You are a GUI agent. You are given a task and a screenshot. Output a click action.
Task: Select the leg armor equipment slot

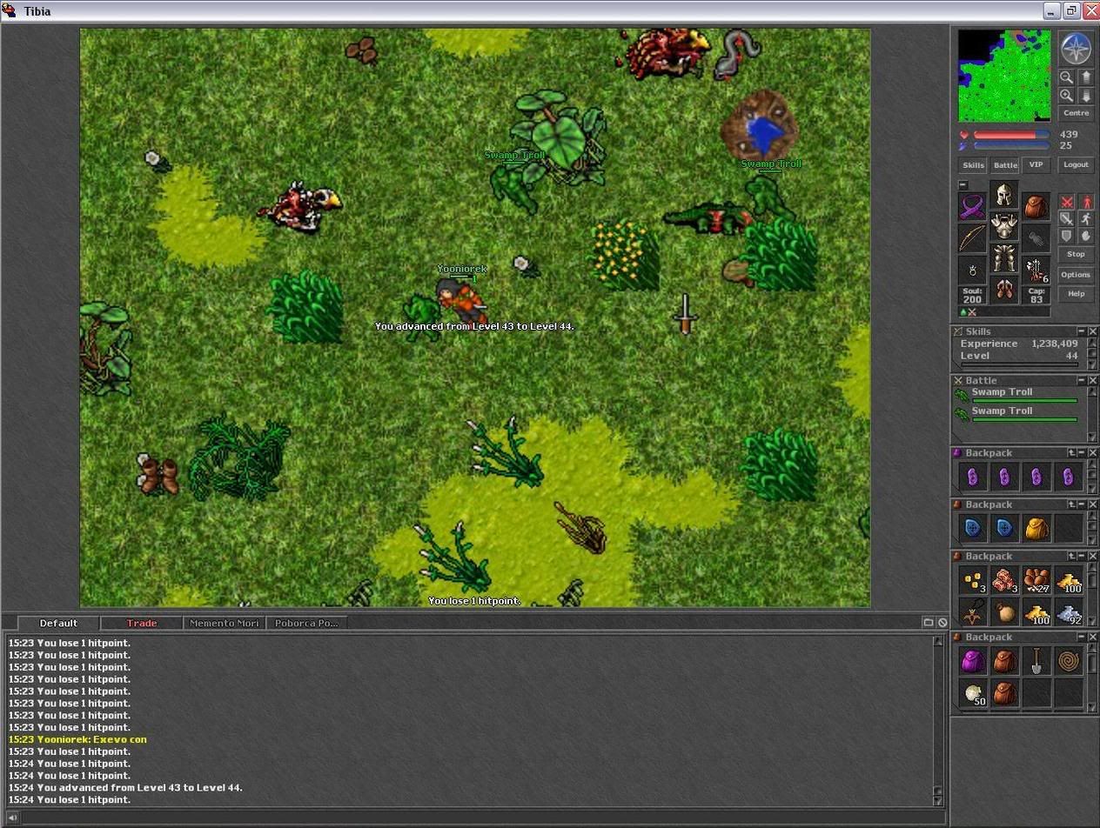1004,258
